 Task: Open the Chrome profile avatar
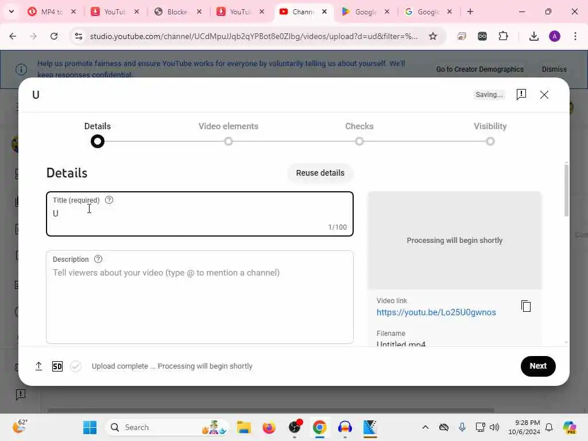tap(555, 36)
